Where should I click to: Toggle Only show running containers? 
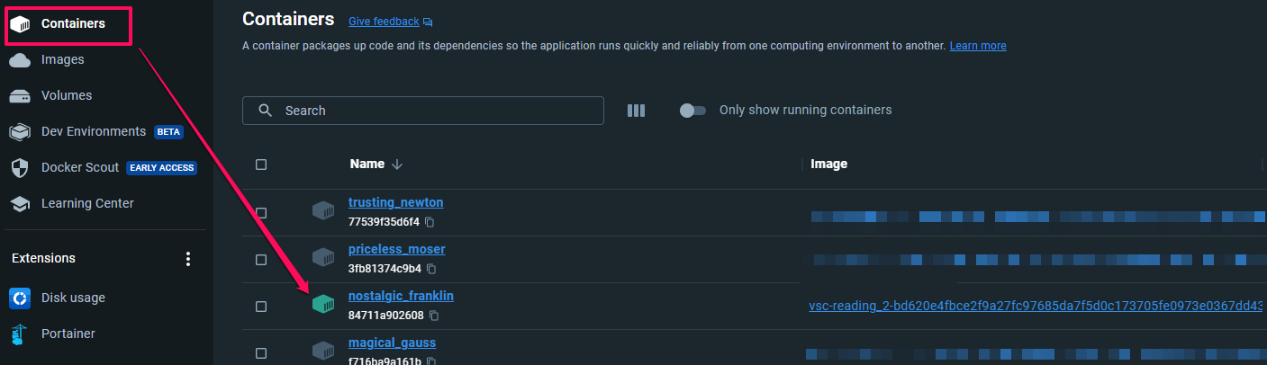692,111
